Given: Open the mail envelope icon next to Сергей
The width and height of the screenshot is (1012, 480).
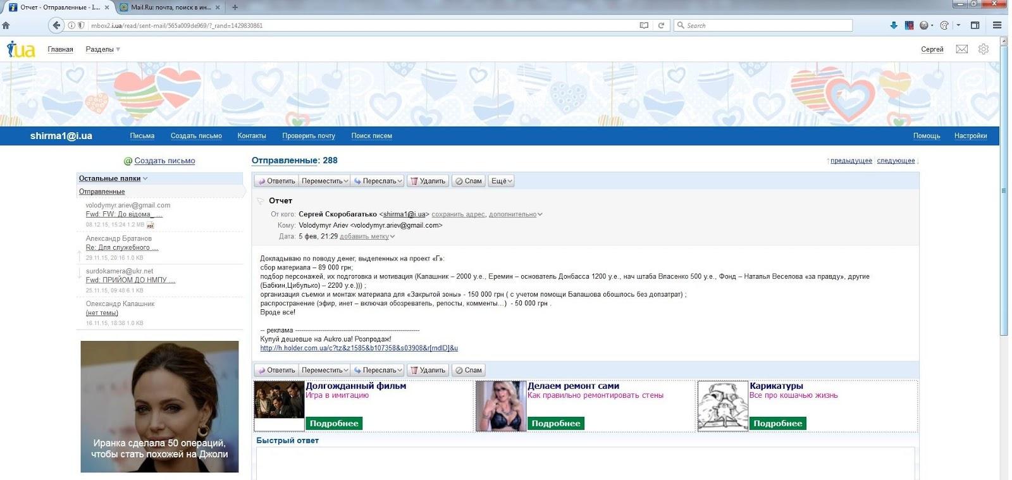Looking at the screenshot, I should point(961,49).
